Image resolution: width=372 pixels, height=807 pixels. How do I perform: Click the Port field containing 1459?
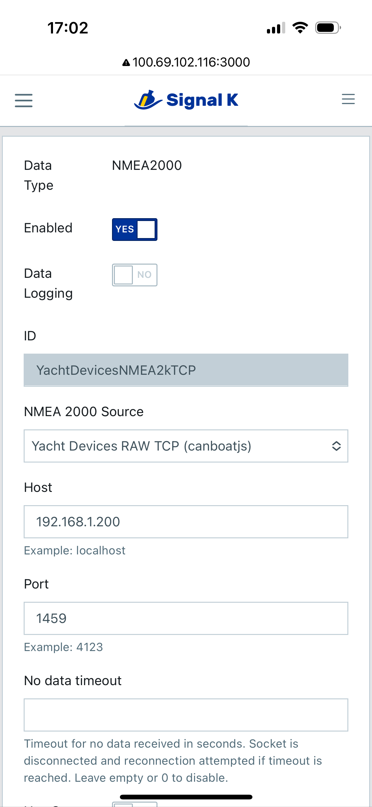pos(186,619)
